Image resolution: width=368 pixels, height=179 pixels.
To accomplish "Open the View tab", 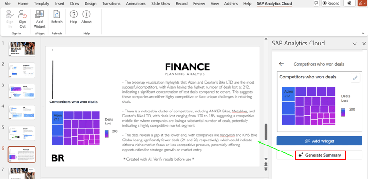I will (214, 4).
